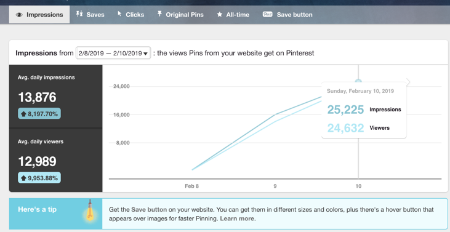Switch to the Clicks tab

click(131, 14)
